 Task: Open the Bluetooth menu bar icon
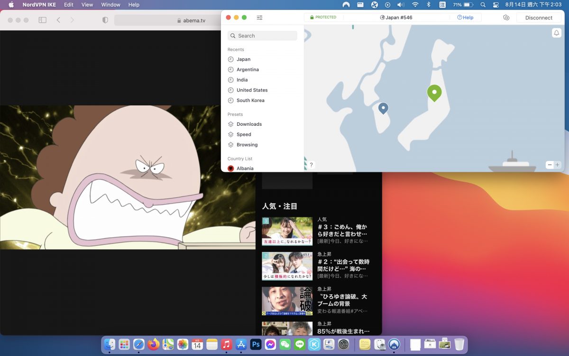(x=429, y=5)
